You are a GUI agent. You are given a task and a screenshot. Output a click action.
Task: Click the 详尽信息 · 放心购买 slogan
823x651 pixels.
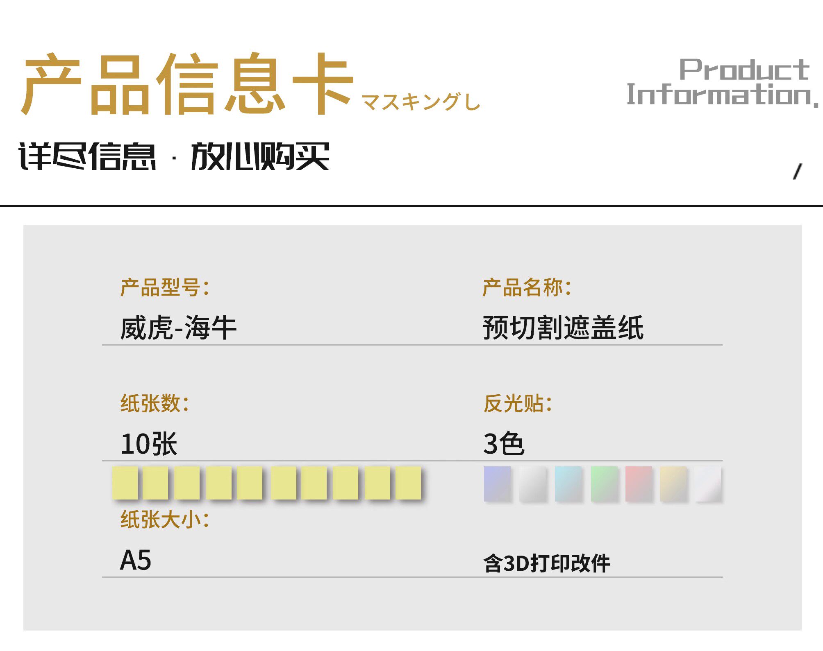(x=174, y=156)
